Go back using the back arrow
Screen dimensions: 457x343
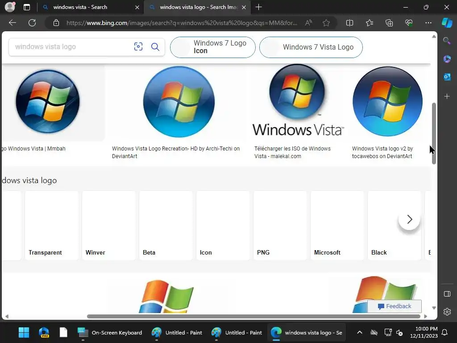click(x=12, y=23)
